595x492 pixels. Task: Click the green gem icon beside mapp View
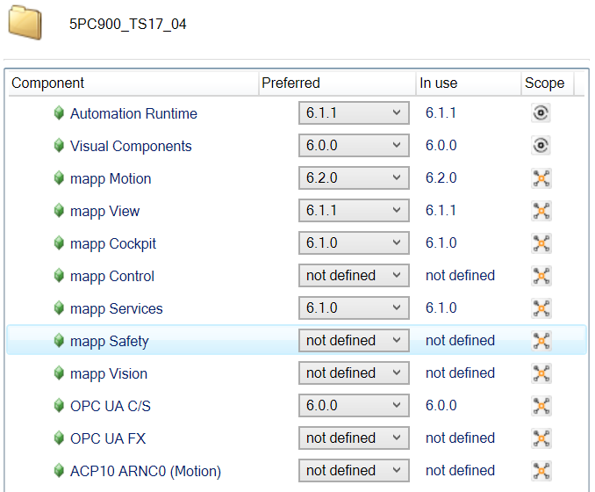click(x=59, y=211)
